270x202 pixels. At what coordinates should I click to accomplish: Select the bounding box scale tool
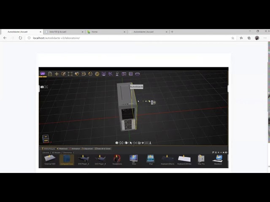click(70, 74)
